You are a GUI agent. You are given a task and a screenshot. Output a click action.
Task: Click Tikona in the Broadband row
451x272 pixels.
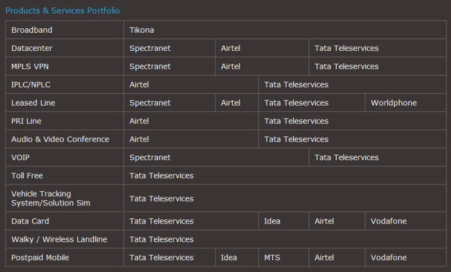(x=142, y=30)
